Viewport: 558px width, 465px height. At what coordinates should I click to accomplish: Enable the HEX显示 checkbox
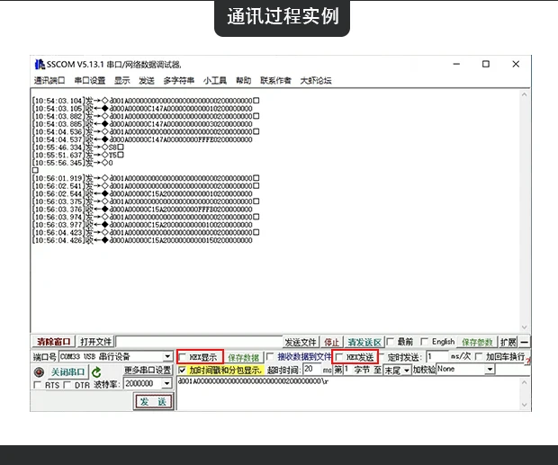coord(183,356)
